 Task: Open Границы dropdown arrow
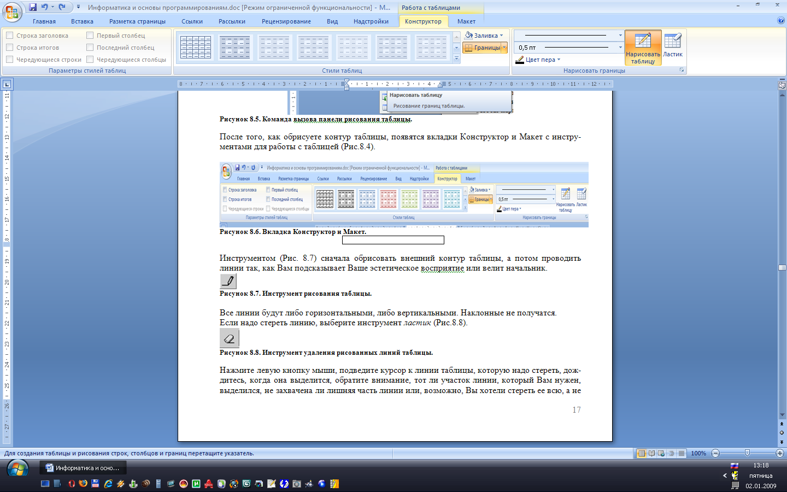(x=504, y=48)
